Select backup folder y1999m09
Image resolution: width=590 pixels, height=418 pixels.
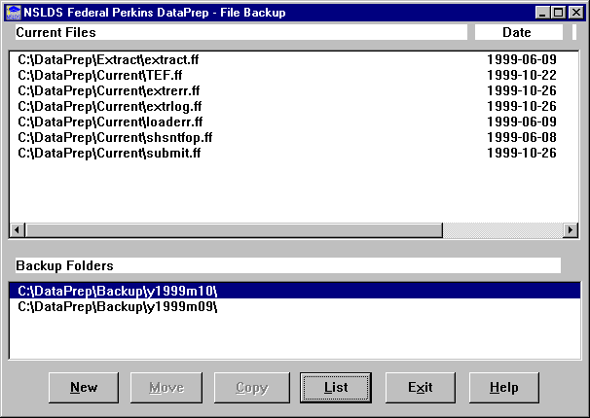pos(295,307)
